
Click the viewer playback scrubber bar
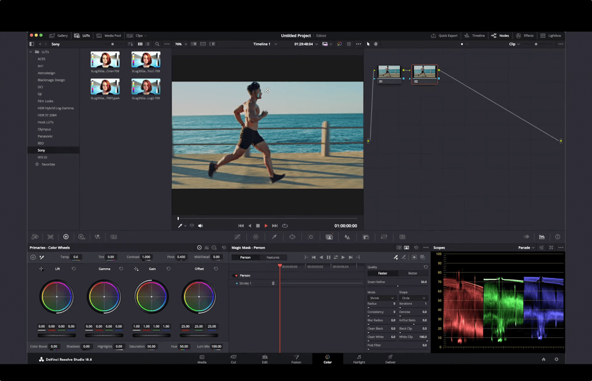coord(268,218)
